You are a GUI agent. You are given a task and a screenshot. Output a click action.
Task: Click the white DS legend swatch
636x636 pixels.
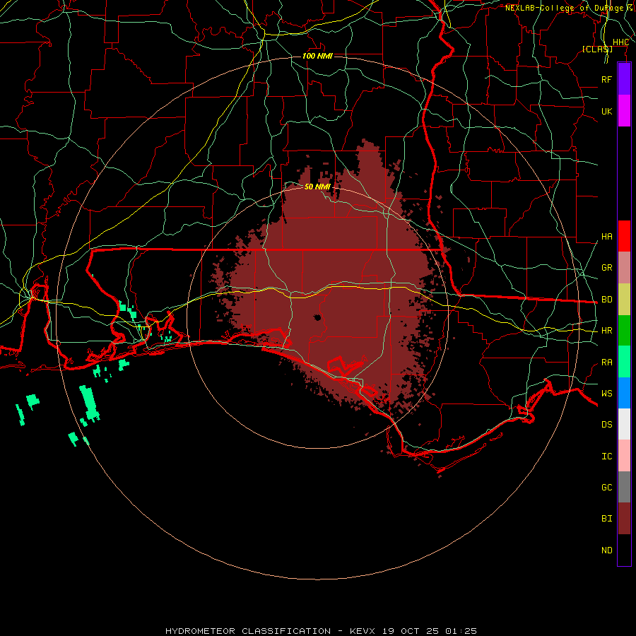pyautogui.click(x=624, y=424)
